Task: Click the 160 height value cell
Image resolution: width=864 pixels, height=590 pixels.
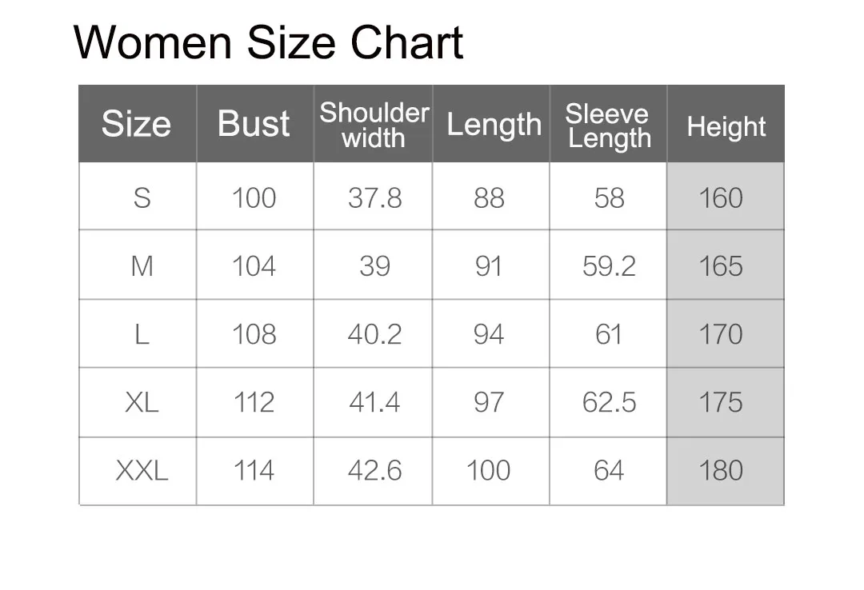Action: [x=726, y=196]
